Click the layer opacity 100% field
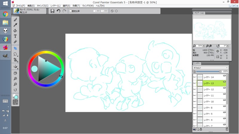 [x=226, y=71]
